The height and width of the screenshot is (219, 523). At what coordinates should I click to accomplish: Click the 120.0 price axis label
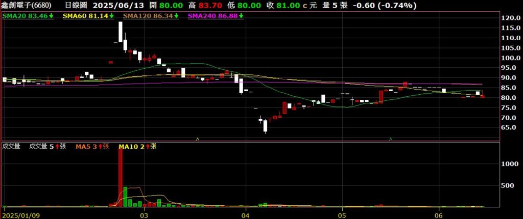pyautogui.click(x=512, y=18)
